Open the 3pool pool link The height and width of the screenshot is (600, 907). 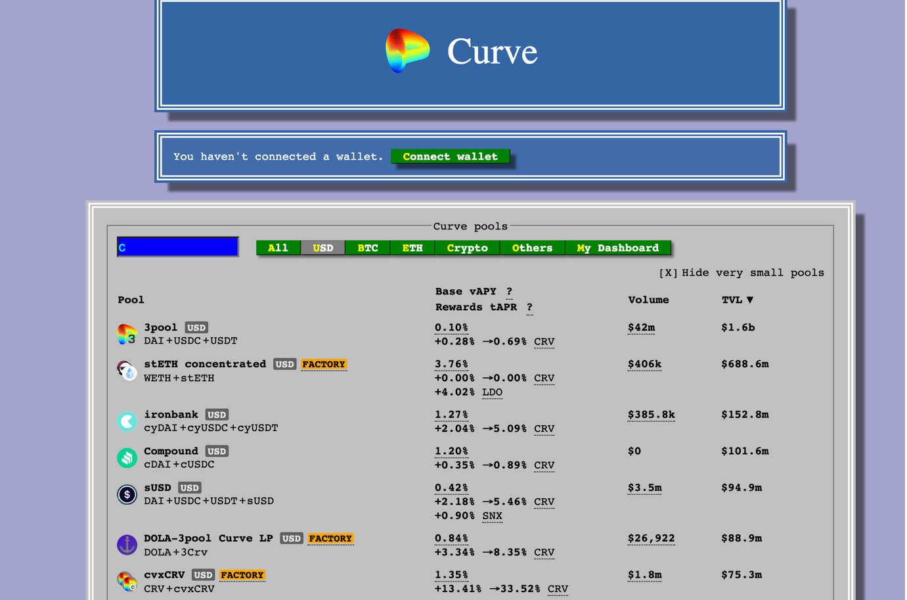click(161, 327)
